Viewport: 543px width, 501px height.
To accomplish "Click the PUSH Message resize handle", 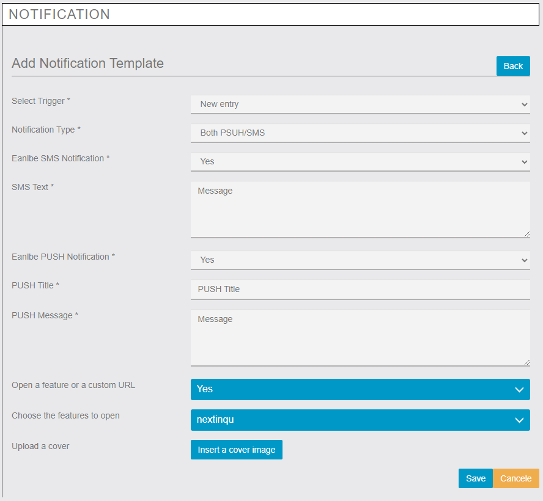I will 526,362.
